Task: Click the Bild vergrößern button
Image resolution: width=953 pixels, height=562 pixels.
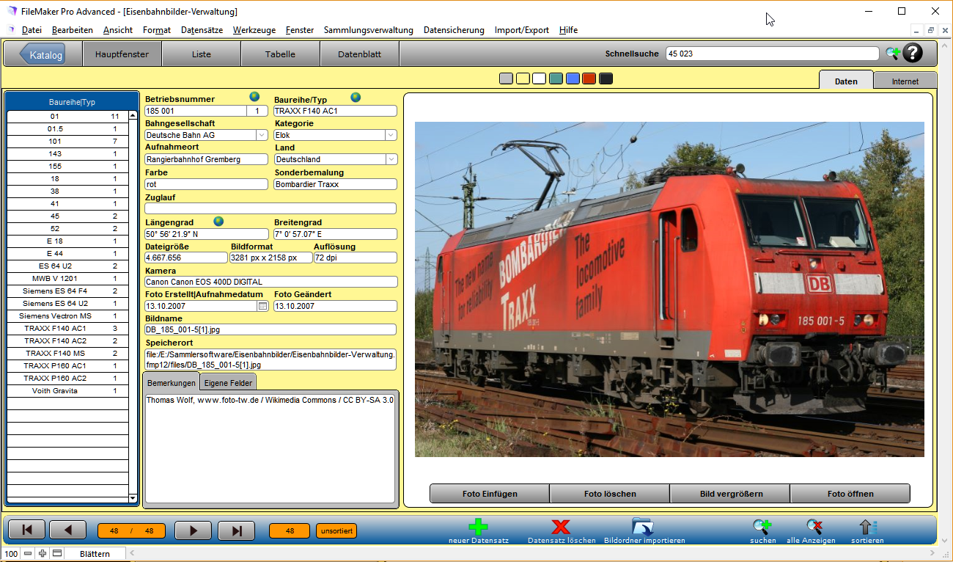Action: 730,494
